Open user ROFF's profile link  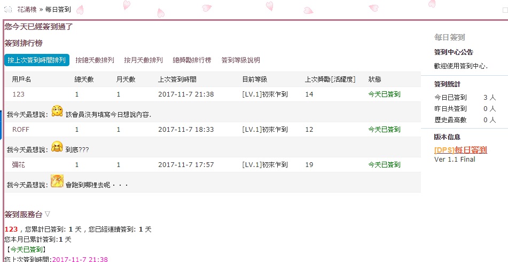click(21, 129)
